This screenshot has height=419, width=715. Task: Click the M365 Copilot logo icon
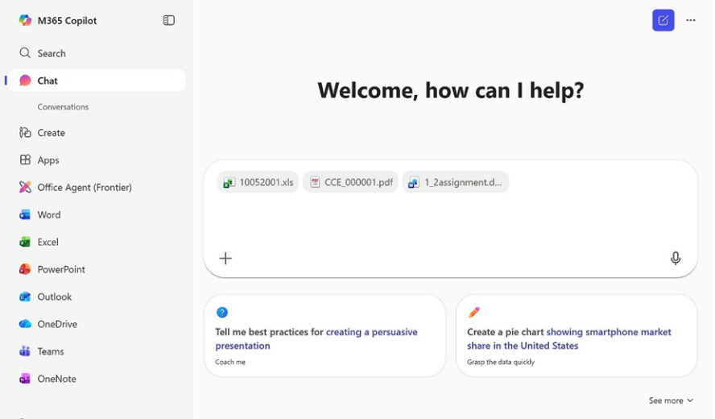[25, 20]
